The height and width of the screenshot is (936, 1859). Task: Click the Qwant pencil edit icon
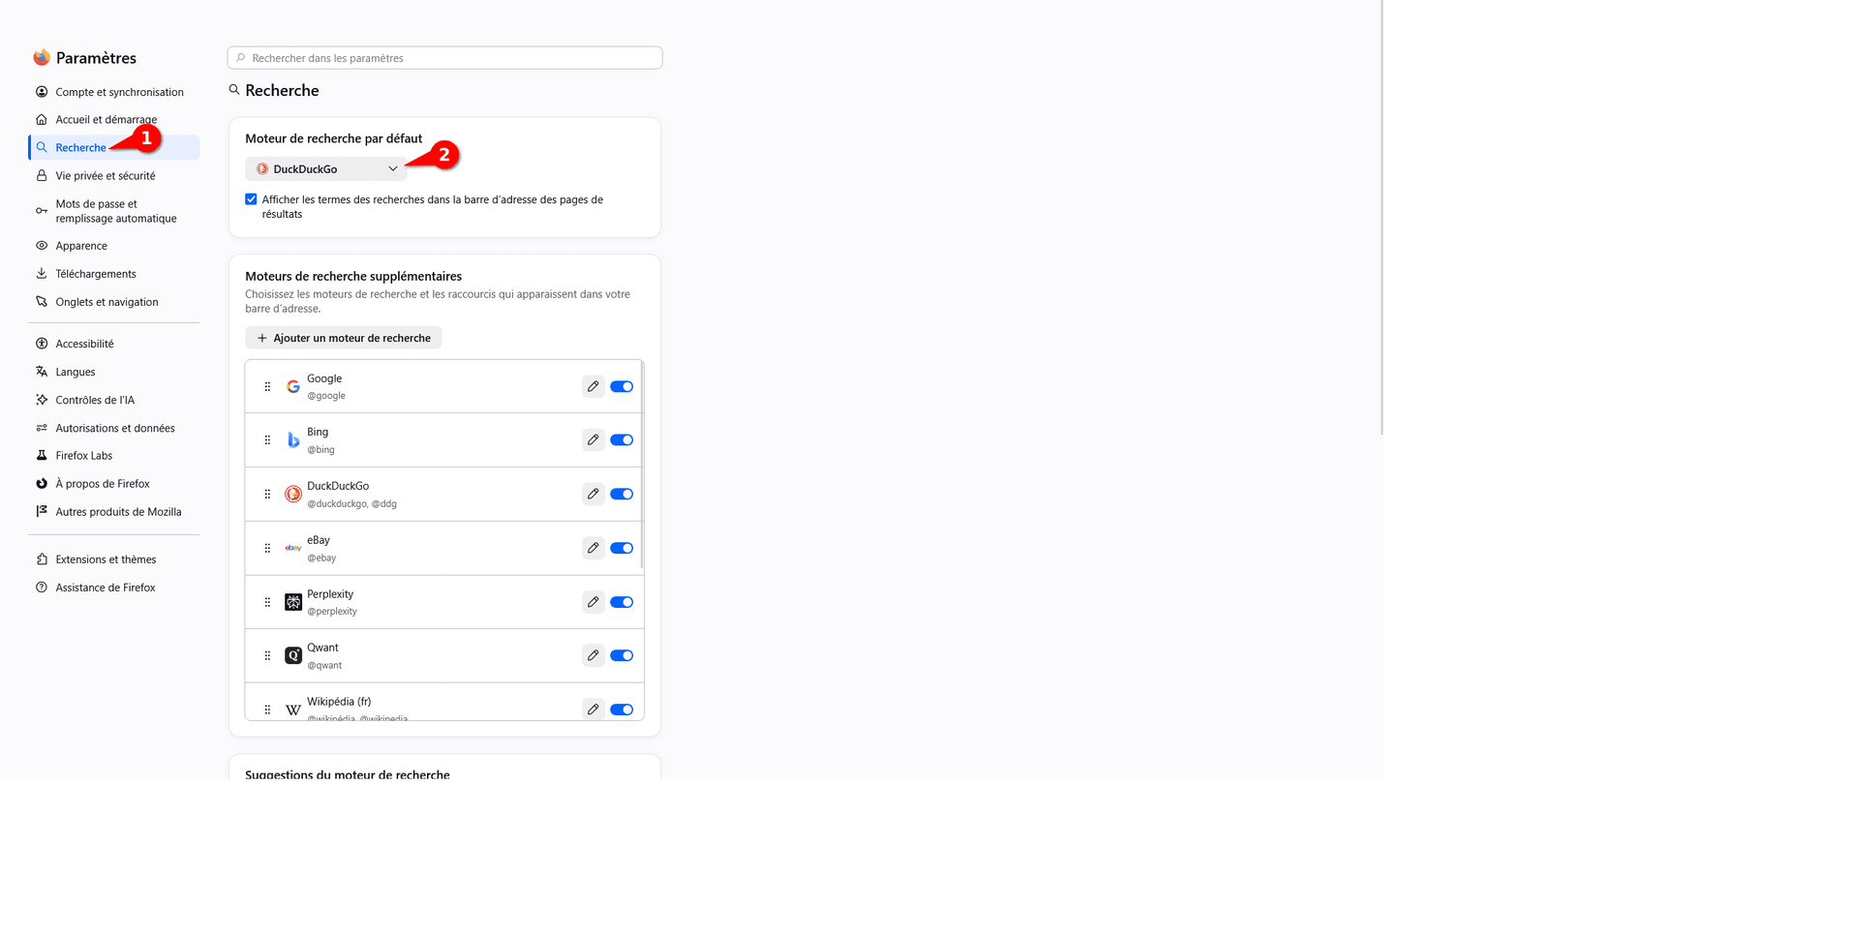coord(594,655)
